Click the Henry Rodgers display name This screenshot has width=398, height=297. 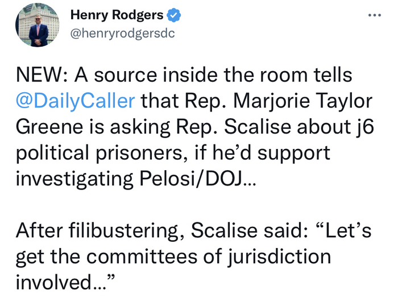117,15
